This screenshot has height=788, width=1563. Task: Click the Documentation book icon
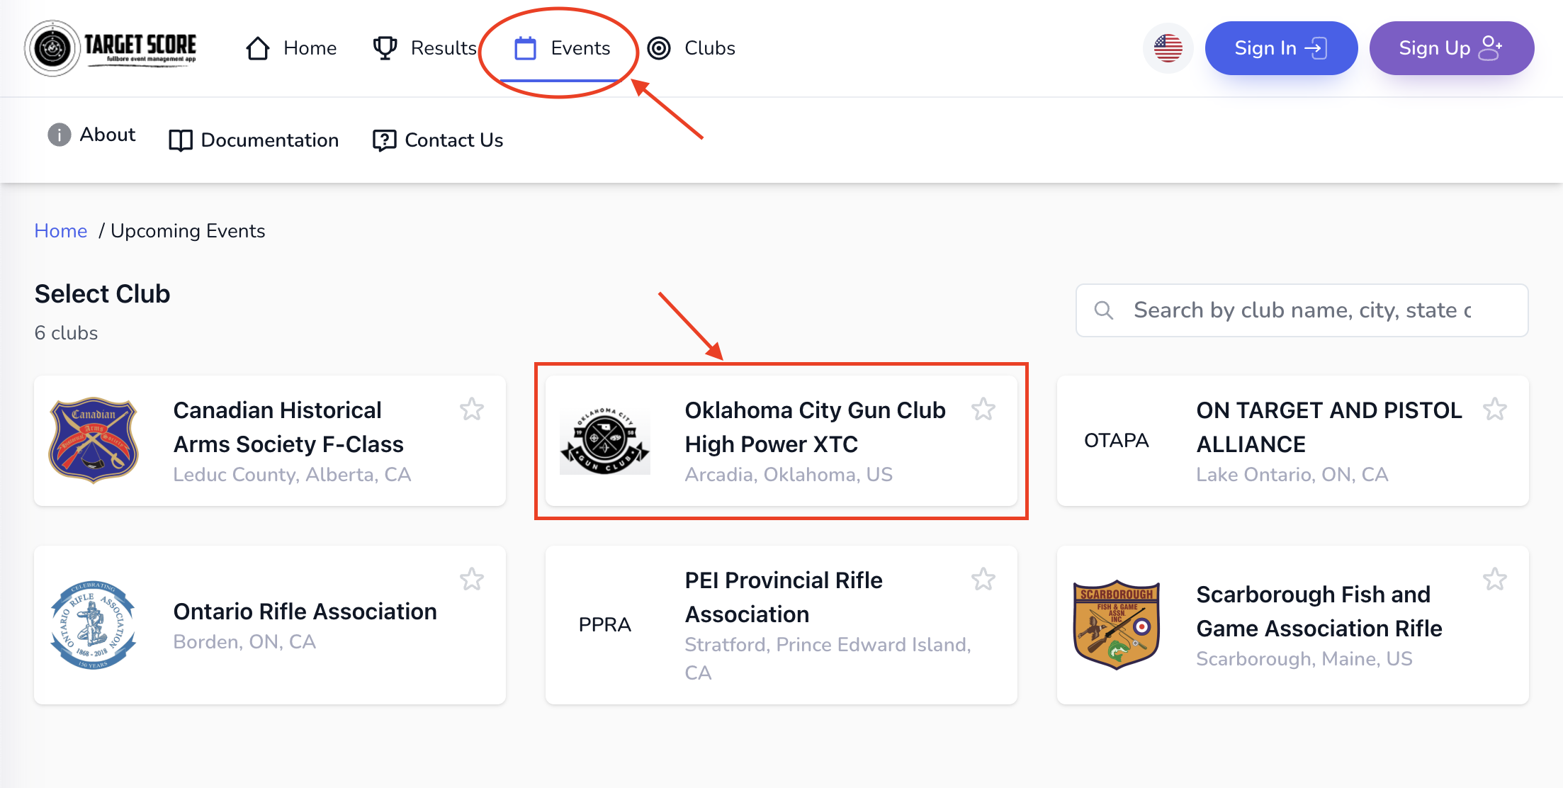click(x=180, y=140)
